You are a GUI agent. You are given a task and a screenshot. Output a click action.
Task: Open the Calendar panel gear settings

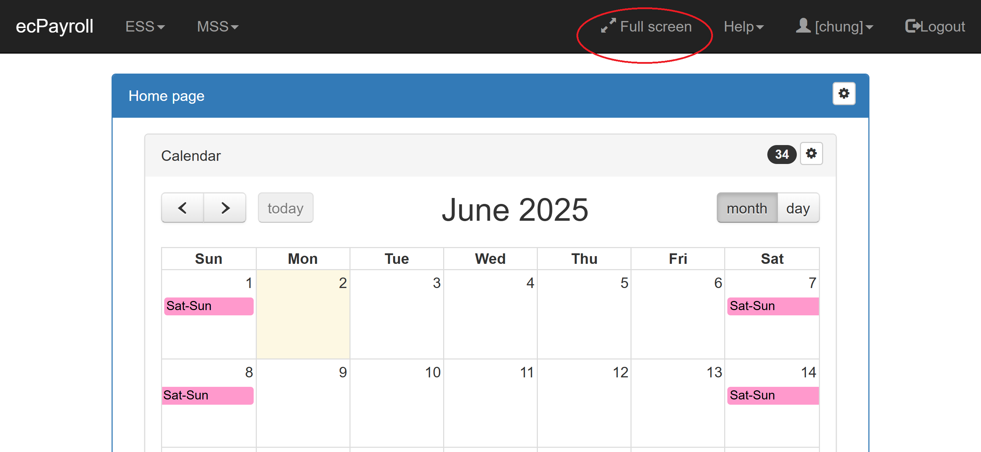pyautogui.click(x=811, y=154)
